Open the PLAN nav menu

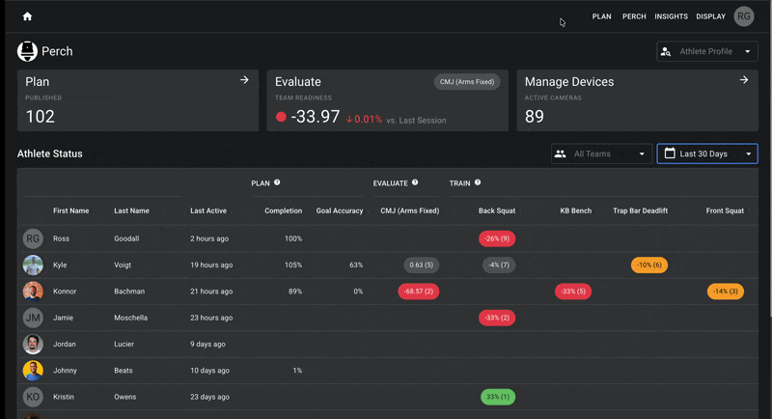(601, 16)
